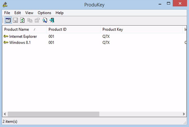Maximize the ProduKey window
This screenshot has width=189, height=127.
[x=168, y=3]
